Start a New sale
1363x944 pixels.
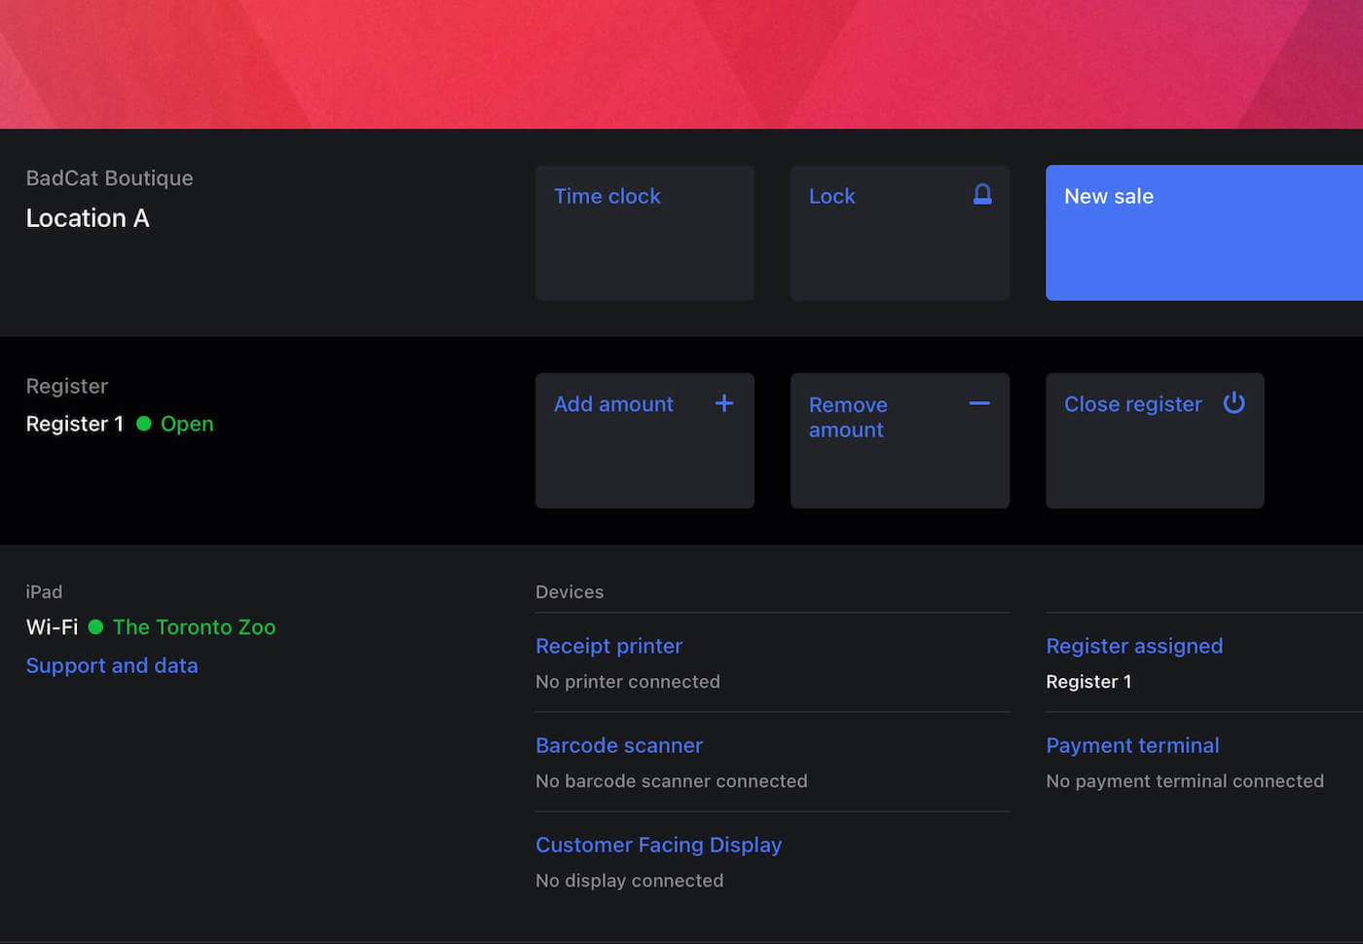pos(1204,233)
